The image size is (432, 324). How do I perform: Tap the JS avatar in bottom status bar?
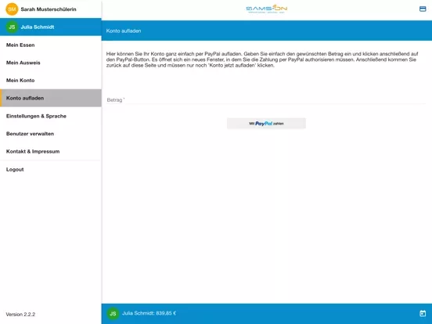tap(113, 314)
